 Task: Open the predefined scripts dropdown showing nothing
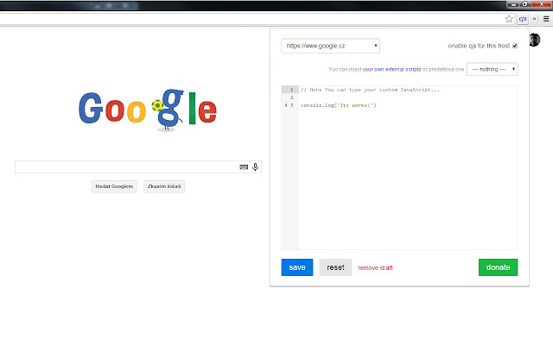point(493,69)
